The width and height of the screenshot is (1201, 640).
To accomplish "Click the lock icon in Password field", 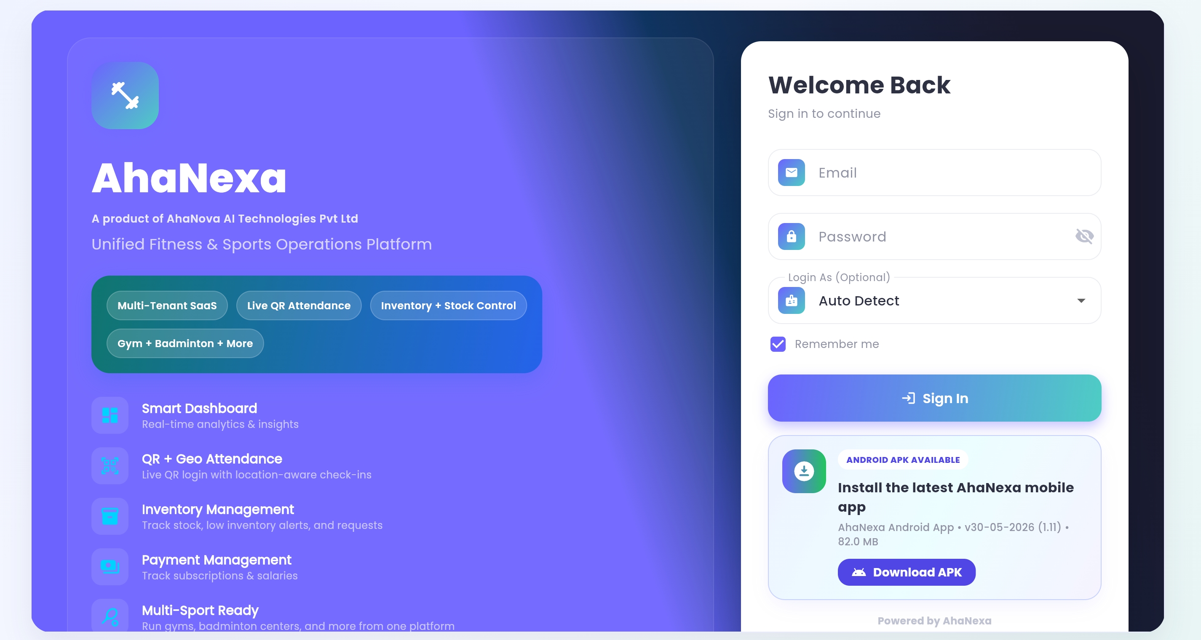I will (791, 236).
